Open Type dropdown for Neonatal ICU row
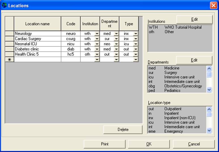Image resolution: width=219 pixels, height=152 pixels. [136, 44]
